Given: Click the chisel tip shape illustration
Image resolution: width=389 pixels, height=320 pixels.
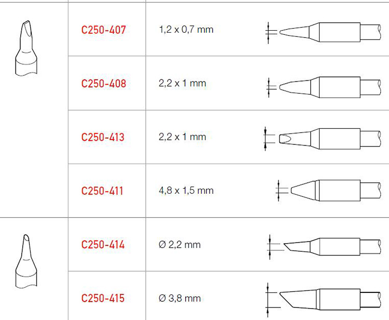Looking at the screenshot, I should (24, 48).
